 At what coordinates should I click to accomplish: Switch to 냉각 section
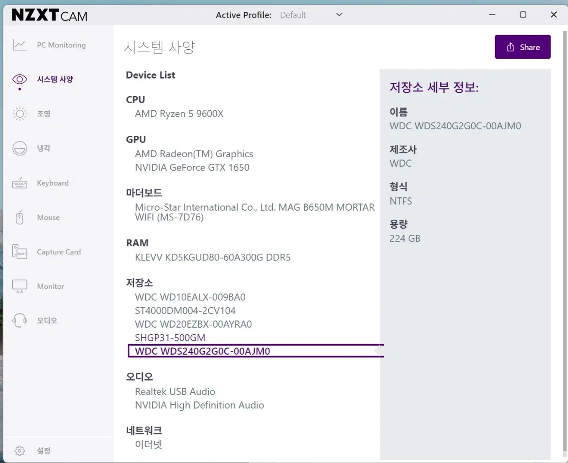pyautogui.click(x=44, y=148)
